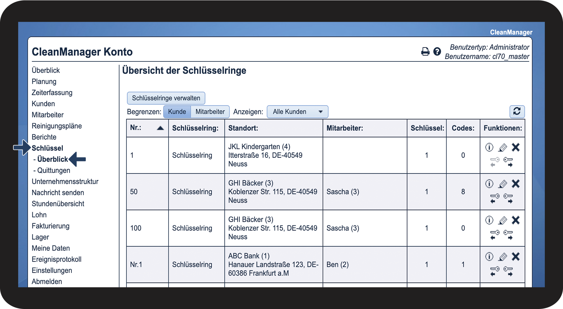Edit key ring number 50

pyautogui.click(x=502, y=184)
